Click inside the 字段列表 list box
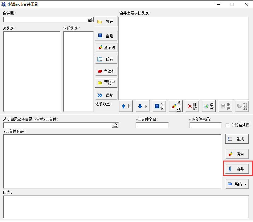 click(78, 71)
